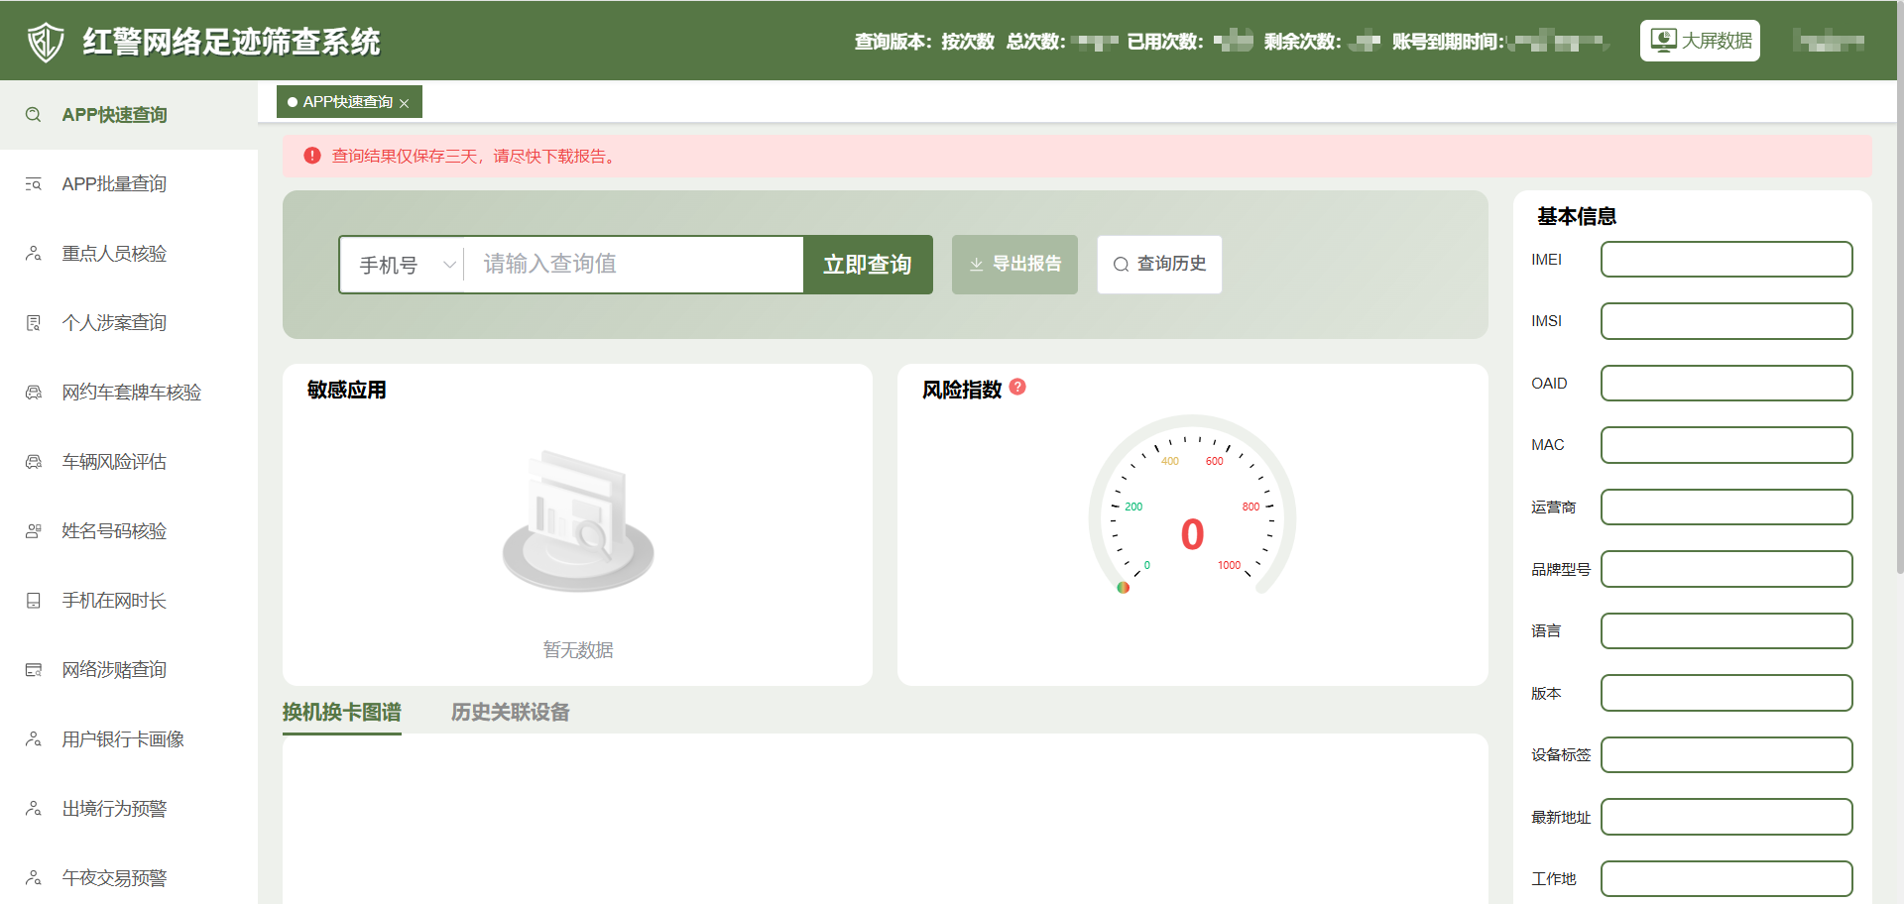Click the shield logo icon in header
The image size is (1904, 904).
(46, 42)
